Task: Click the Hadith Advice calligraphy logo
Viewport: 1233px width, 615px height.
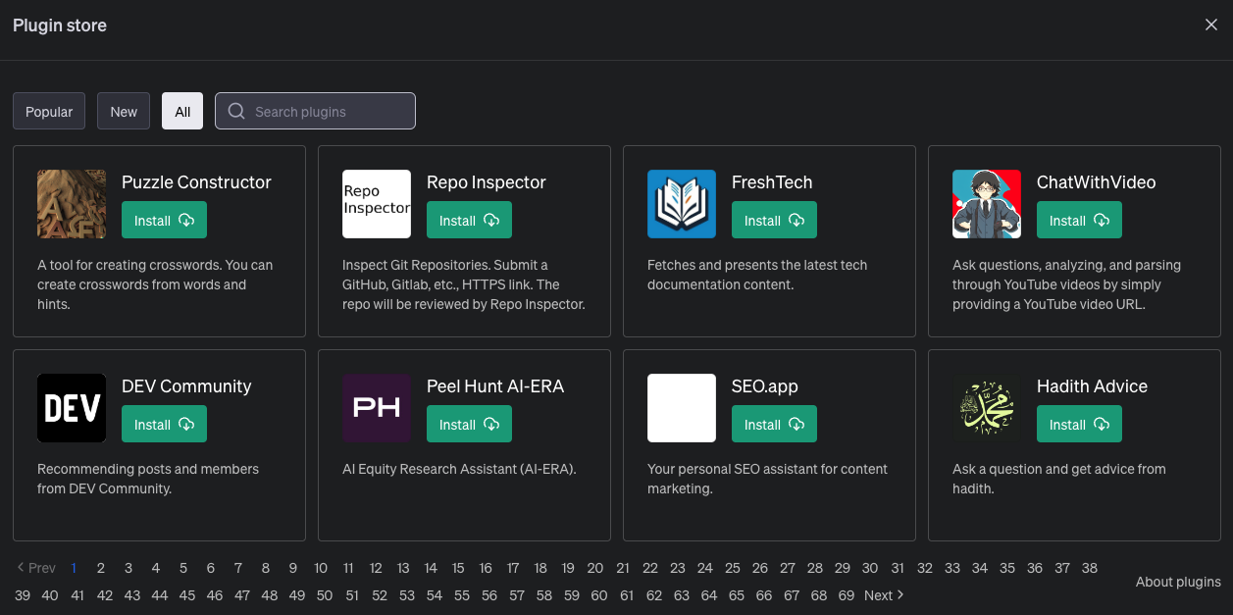Action: [x=987, y=408]
